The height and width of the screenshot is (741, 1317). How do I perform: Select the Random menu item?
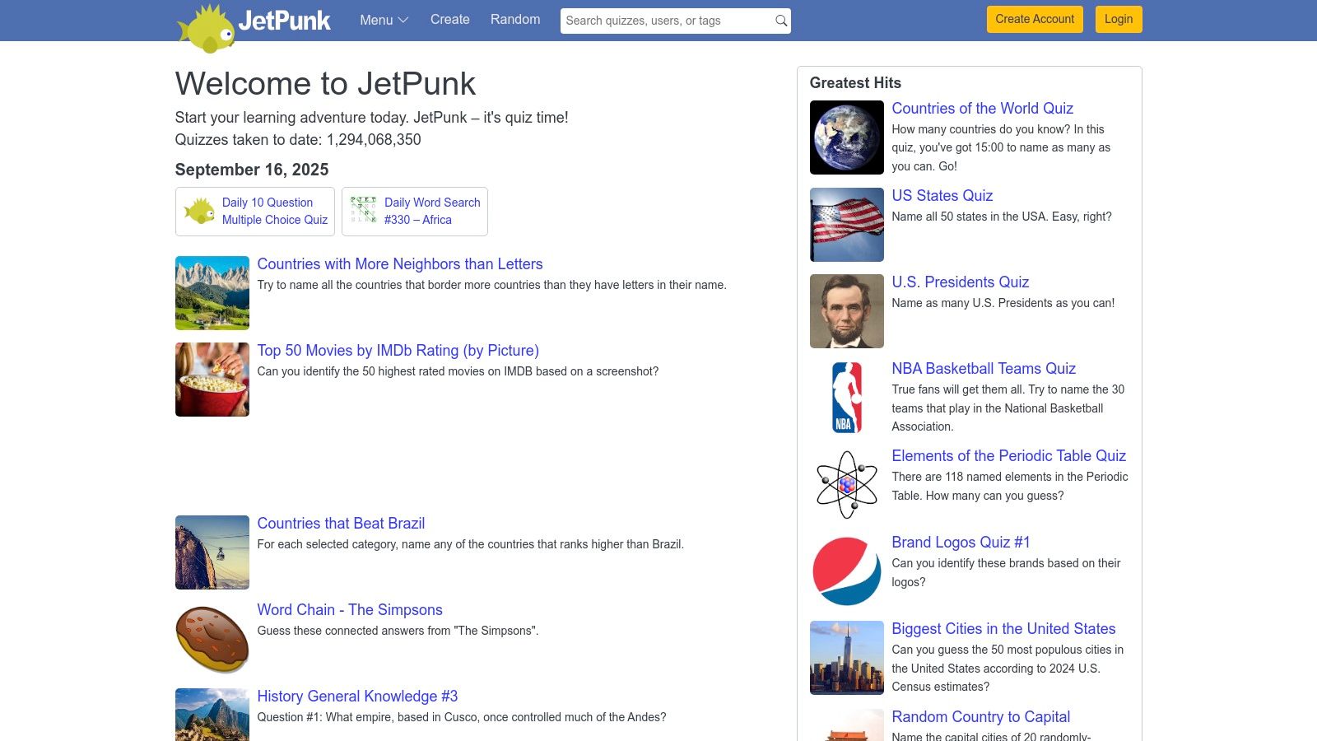[515, 20]
